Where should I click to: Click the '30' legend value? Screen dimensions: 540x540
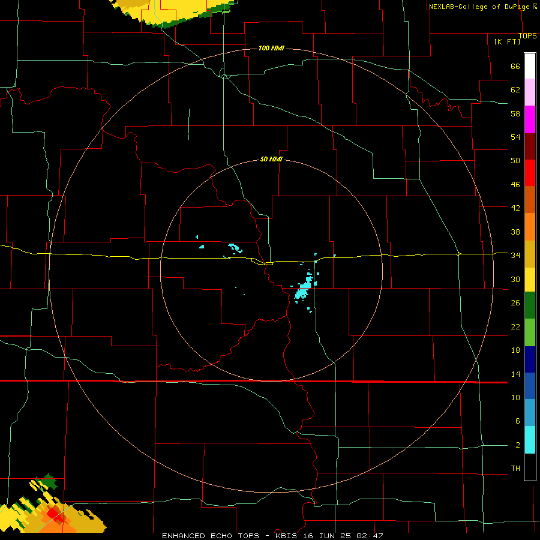point(515,279)
